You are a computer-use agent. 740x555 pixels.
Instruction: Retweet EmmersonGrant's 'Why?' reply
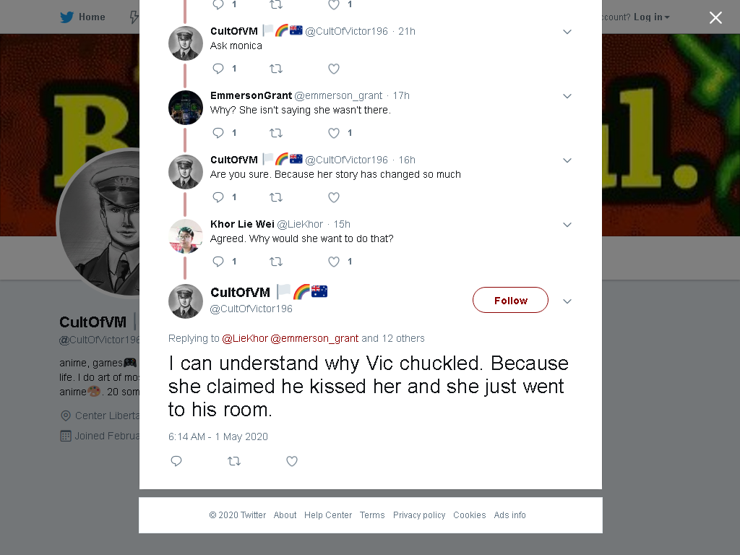coord(275,133)
